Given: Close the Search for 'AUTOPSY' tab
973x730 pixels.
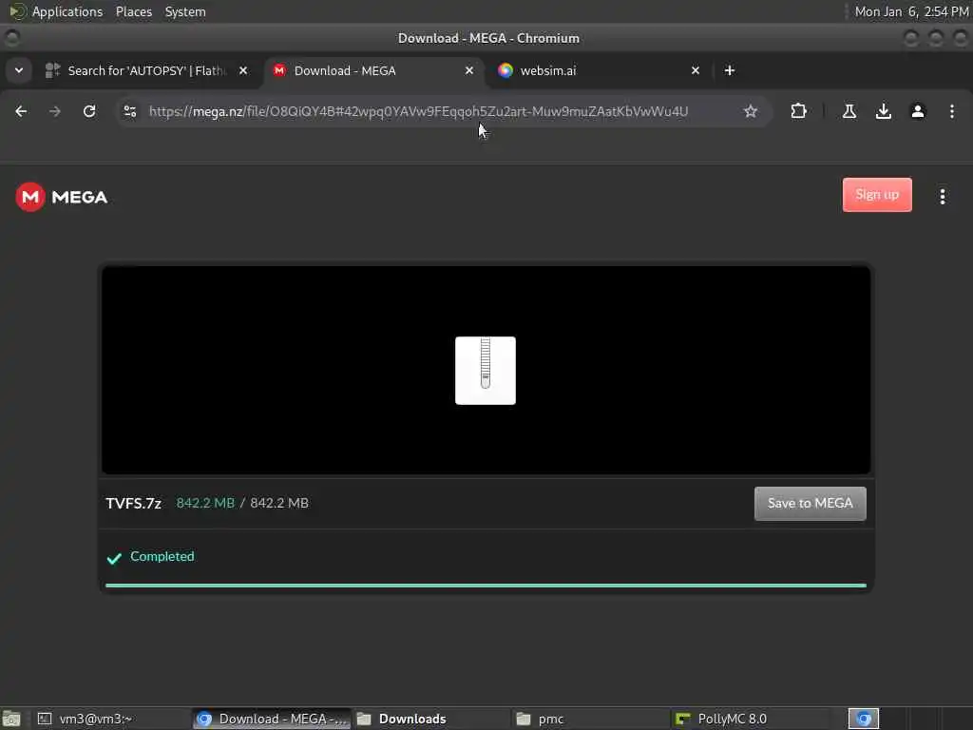Looking at the screenshot, I should [243, 70].
